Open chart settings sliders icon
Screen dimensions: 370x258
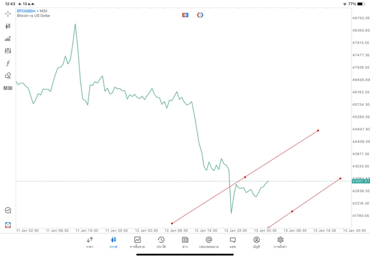[8, 51]
